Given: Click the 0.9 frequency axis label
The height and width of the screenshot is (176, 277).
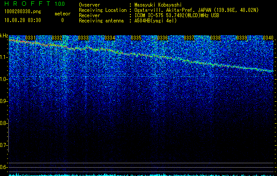Looking at the screenshot, I should point(3,101).
